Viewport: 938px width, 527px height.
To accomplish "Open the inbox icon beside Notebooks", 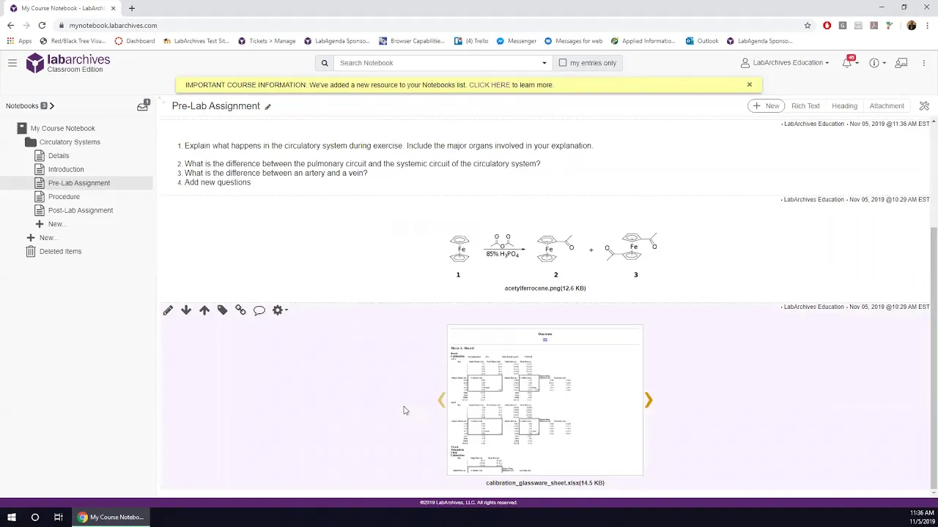I will click(143, 106).
